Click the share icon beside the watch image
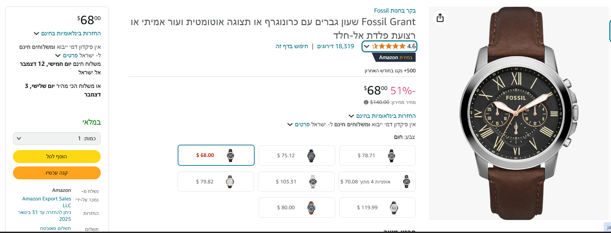 (440, 18)
